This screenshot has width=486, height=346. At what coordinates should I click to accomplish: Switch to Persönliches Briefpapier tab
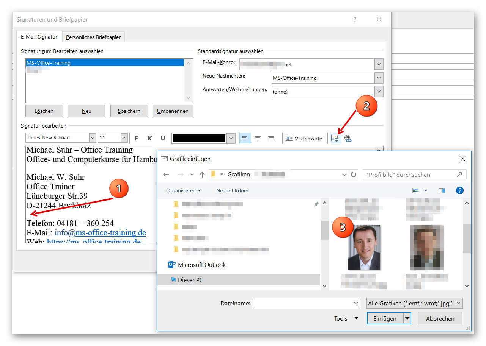pos(93,37)
